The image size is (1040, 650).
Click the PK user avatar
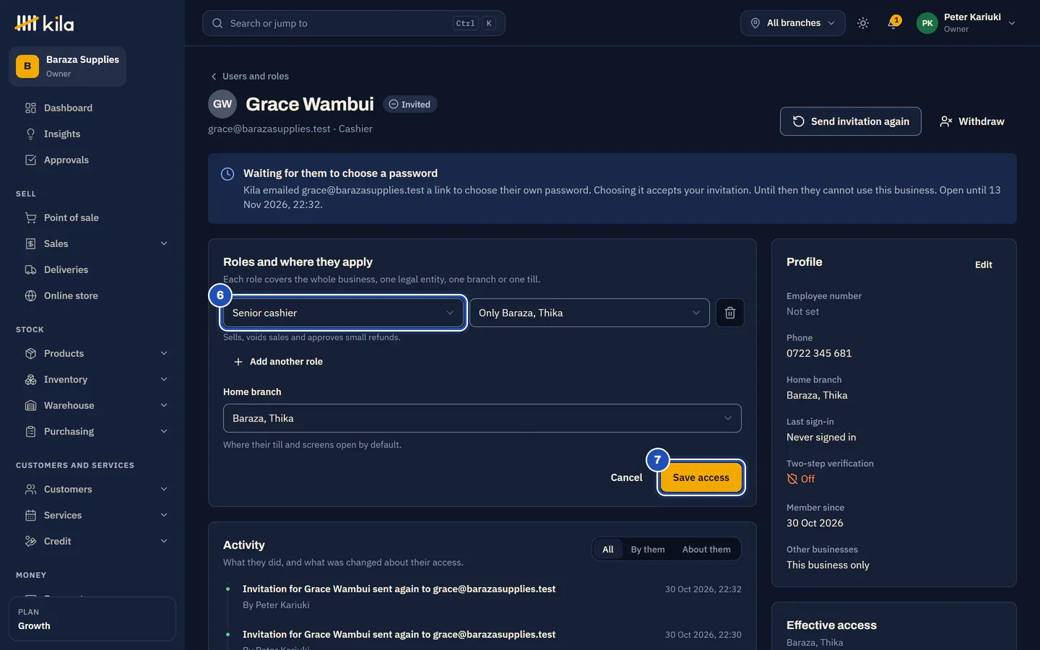(x=927, y=23)
